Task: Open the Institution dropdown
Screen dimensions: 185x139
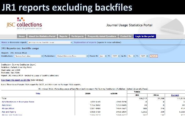Action: coord(29,56)
